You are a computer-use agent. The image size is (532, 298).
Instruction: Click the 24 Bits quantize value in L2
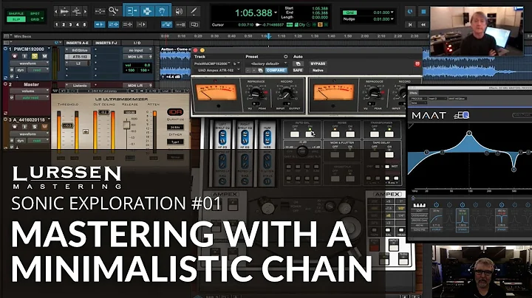(175, 128)
